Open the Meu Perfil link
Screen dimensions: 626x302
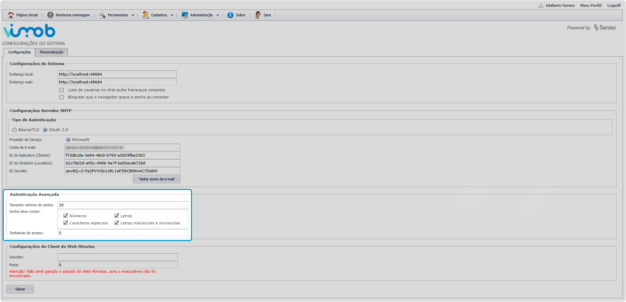(591, 5)
